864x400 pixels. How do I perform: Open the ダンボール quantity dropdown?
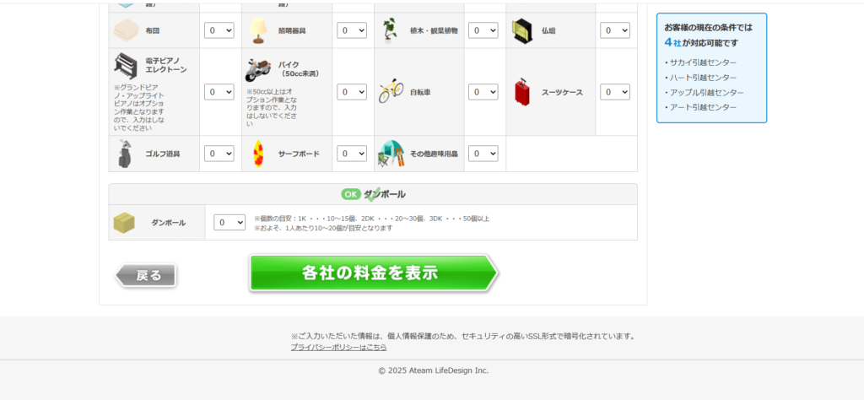point(229,222)
